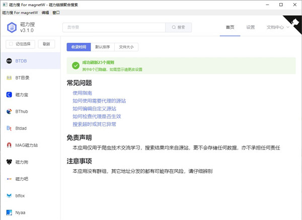This screenshot has height=220, width=302.
Task: Select 磁力狗 source name
Action: point(22,162)
